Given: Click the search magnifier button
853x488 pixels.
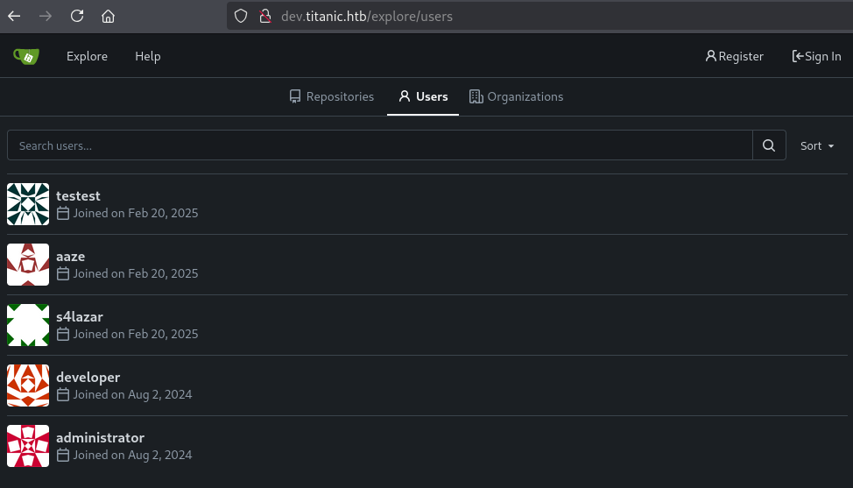Looking at the screenshot, I should pos(768,145).
